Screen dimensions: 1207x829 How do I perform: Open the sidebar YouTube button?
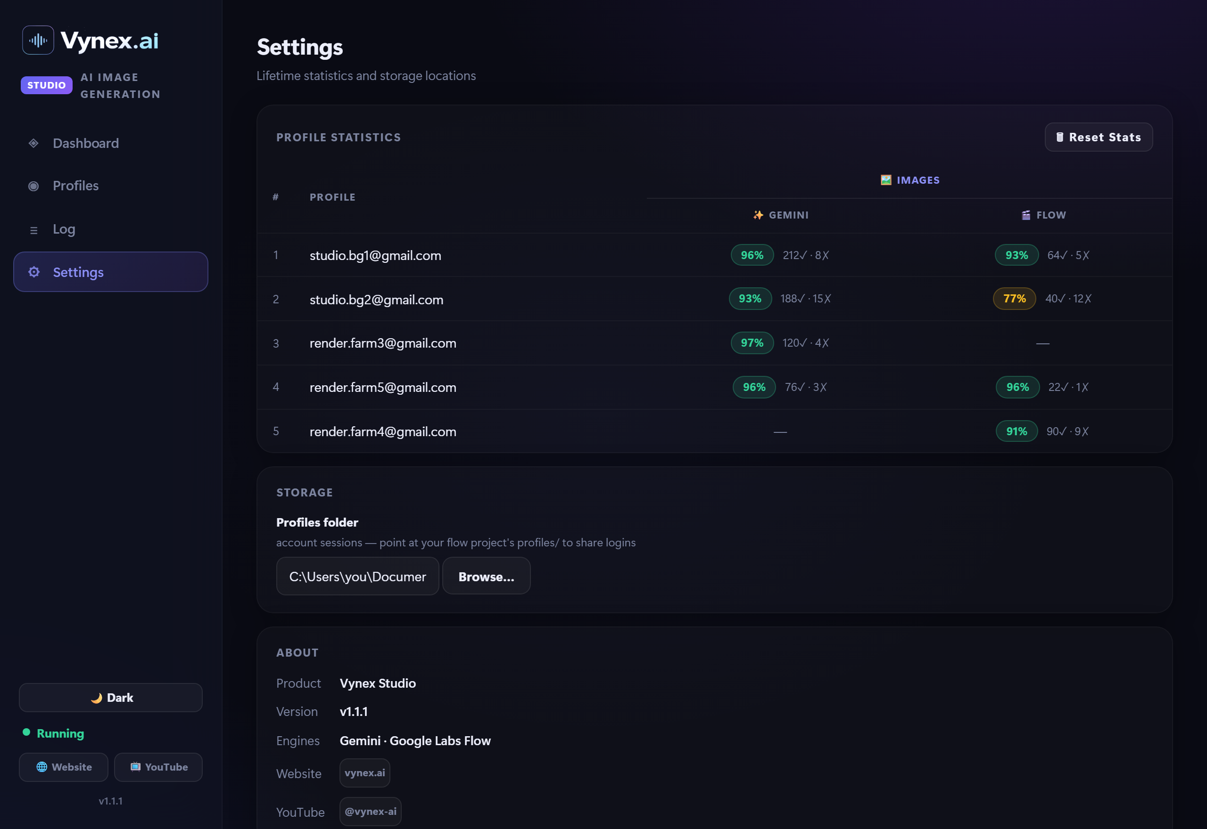pos(158,767)
